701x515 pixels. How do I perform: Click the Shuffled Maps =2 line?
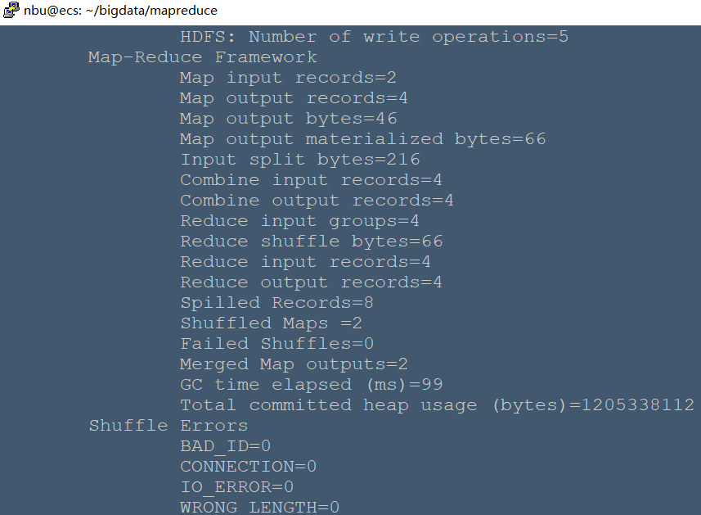pos(271,323)
